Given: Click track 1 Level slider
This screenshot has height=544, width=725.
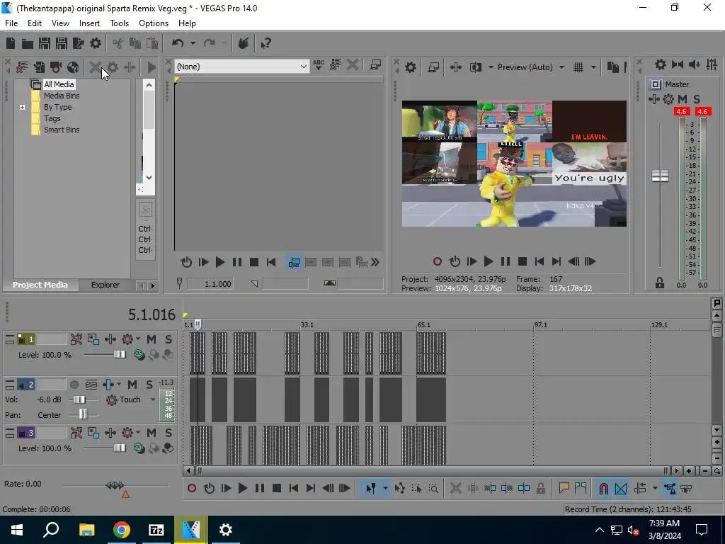Looking at the screenshot, I should pos(119,355).
